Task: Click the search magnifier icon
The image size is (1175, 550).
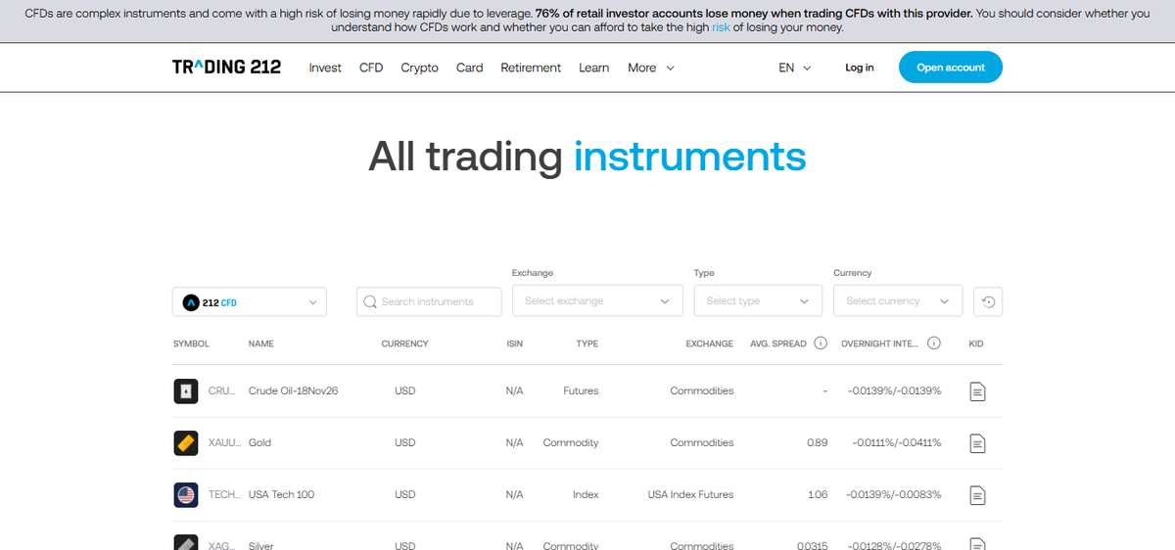Action: (370, 301)
